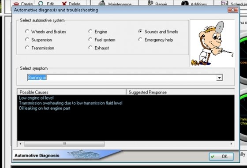The width and height of the screenshot is (247, 168).
Task: Open Additions in the main window toolbar
Action: click(194, 4)
